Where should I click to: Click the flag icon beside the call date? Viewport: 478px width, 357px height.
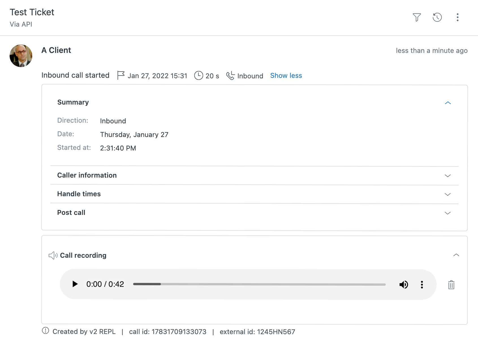(x=121, y=76)
